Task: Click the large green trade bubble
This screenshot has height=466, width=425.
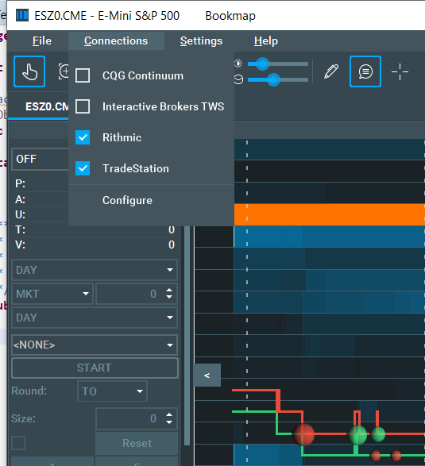Action: (357, 435)
